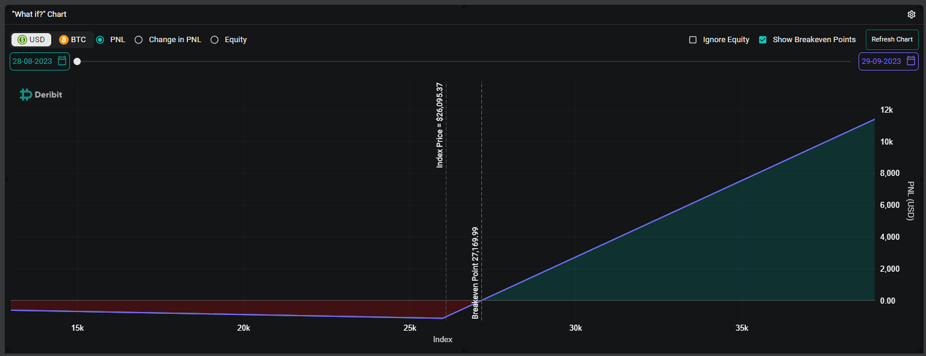
Task: Click the 25k index axis label
Action: (410, 328)
